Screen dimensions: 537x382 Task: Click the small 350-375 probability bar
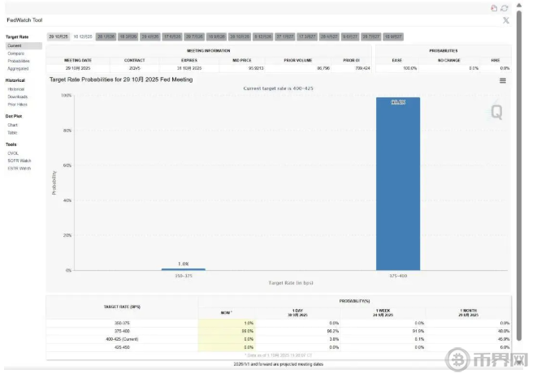point(183,268)
